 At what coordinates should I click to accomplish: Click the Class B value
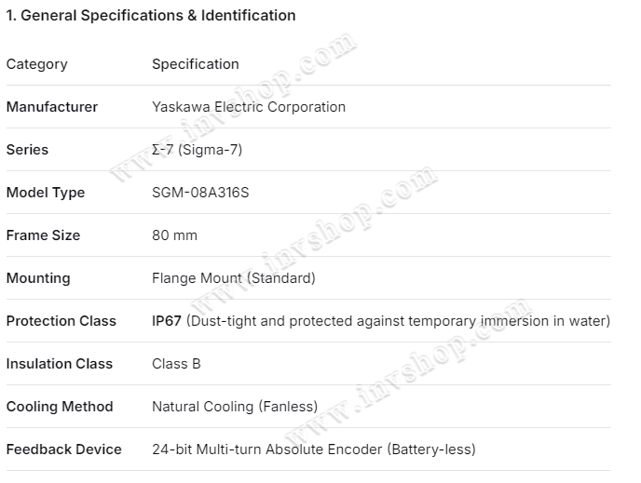[x=176, y=364]
